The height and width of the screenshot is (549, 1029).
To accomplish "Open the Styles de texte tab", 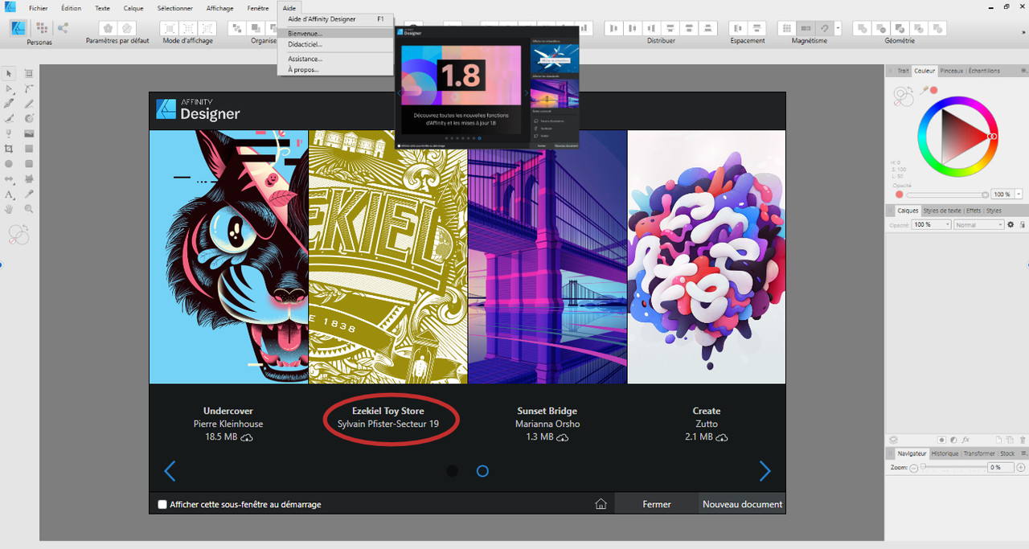I will [942, 211].
